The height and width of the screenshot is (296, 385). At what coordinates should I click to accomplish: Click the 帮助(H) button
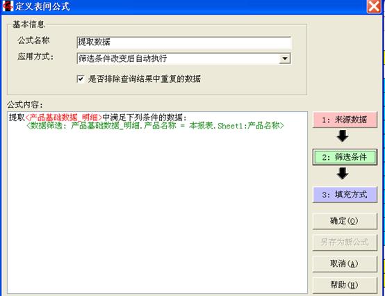345,285
